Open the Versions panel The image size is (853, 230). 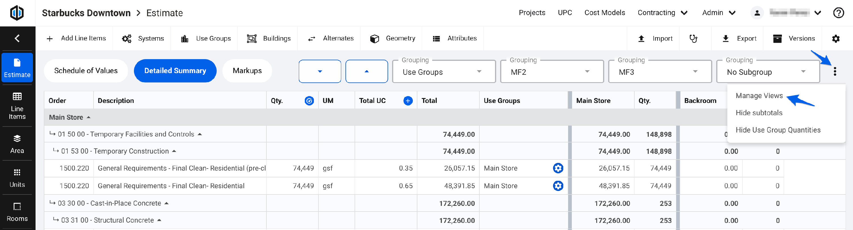794,38
